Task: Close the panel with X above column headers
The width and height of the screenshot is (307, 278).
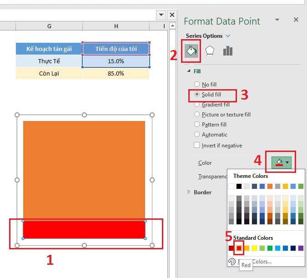Action: tap(172, 15)
